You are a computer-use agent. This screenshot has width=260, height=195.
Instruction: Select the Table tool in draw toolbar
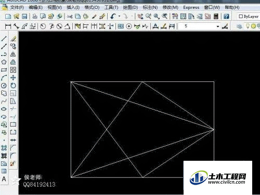point(4,171)
